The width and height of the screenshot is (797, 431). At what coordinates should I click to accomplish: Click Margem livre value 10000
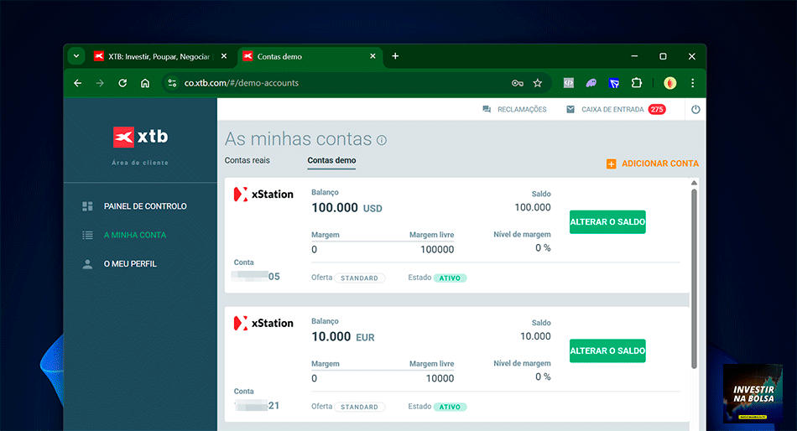tap(440, 378)
